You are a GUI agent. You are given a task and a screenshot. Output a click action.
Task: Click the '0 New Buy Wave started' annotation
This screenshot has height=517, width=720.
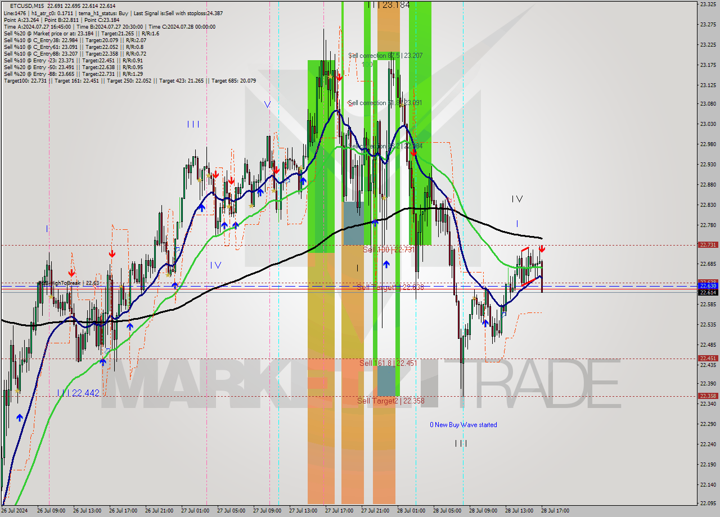pos(463,425)
